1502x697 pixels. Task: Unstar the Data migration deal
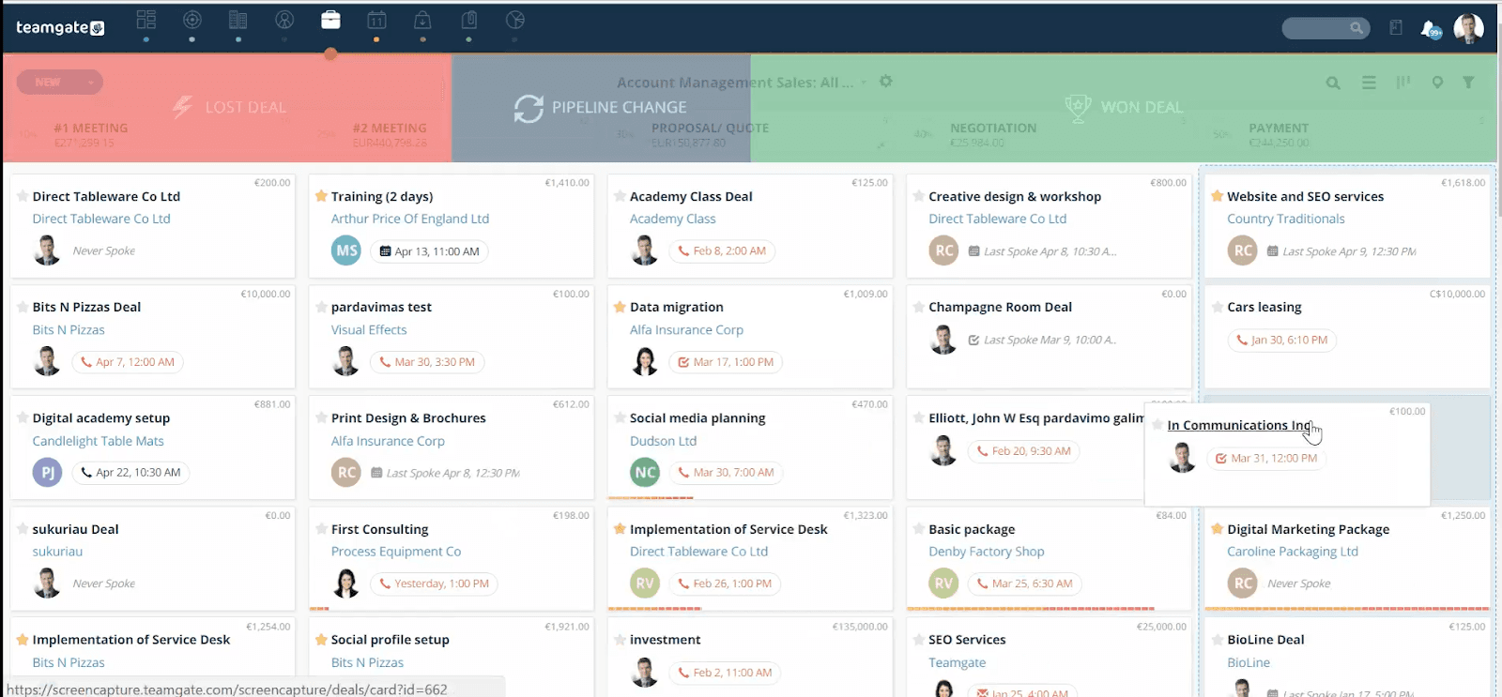(x=620, y=307)
